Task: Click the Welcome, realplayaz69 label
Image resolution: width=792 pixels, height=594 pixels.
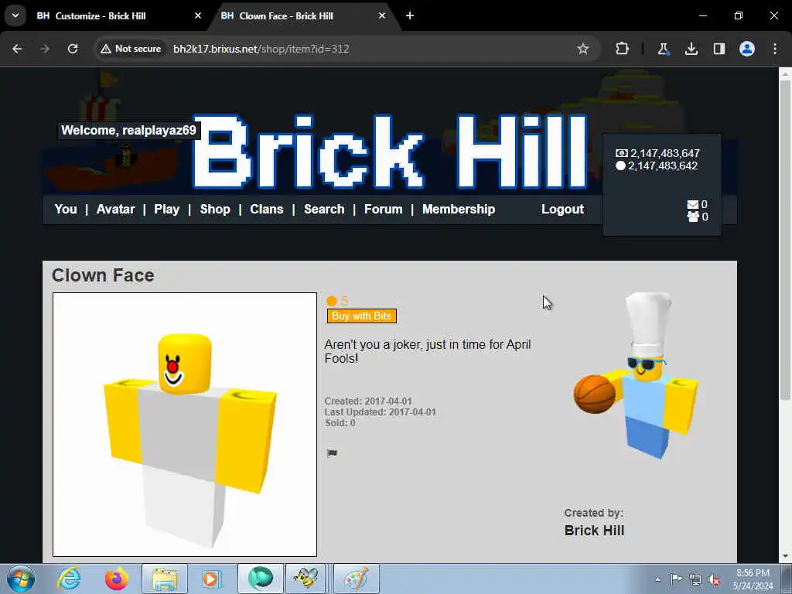Action: tap(129, 130)
